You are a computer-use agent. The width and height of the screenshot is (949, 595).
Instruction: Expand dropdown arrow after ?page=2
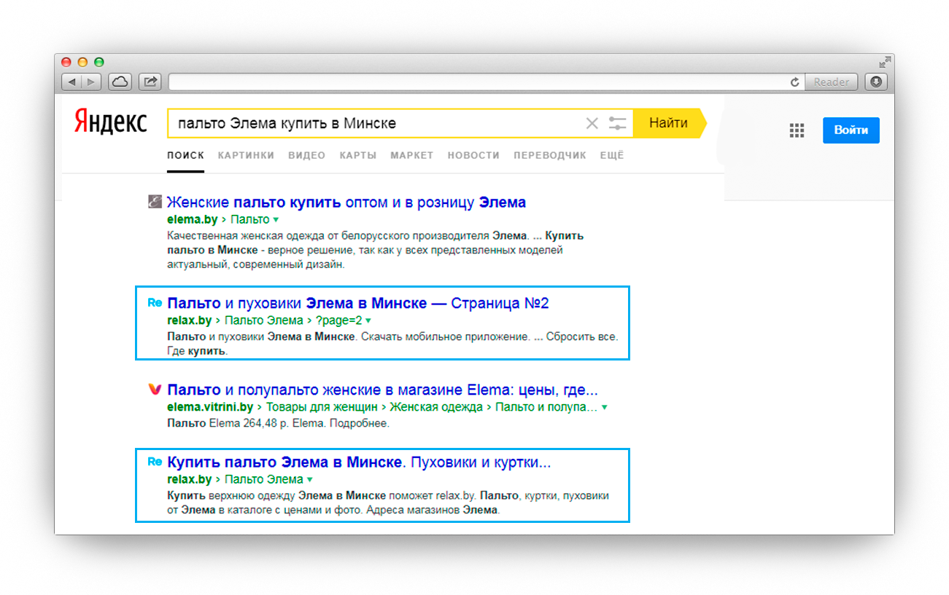[x=368, y=321]
